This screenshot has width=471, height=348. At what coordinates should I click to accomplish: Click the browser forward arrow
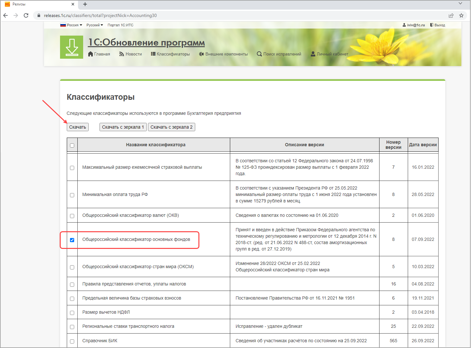16,15
